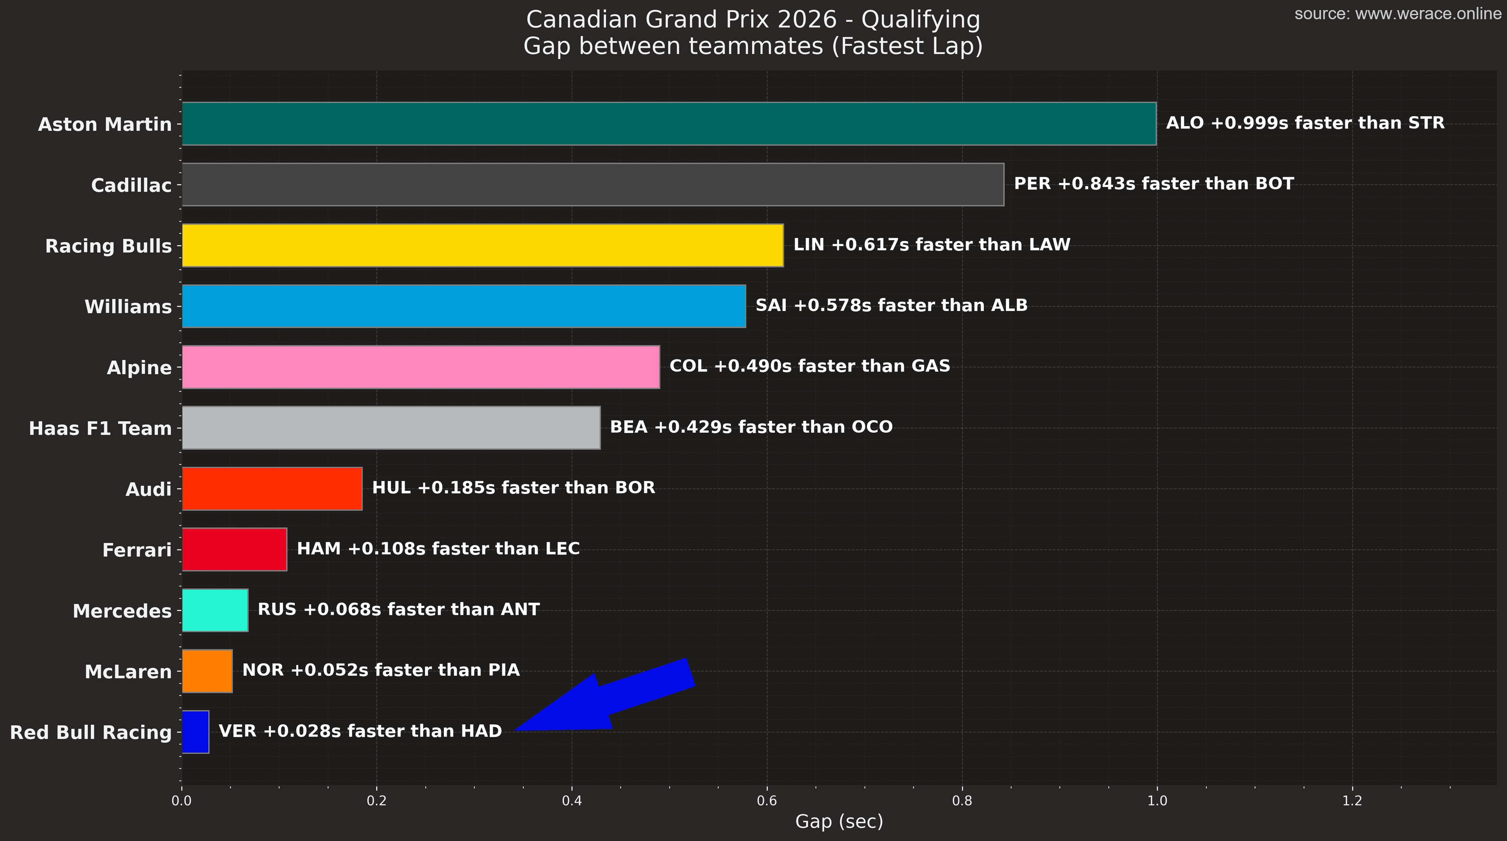Image resolution: width=1507 pixels, height=841 pixels.
Task: Select the "Alpine" team label
Action: click(x=140, y=367)
